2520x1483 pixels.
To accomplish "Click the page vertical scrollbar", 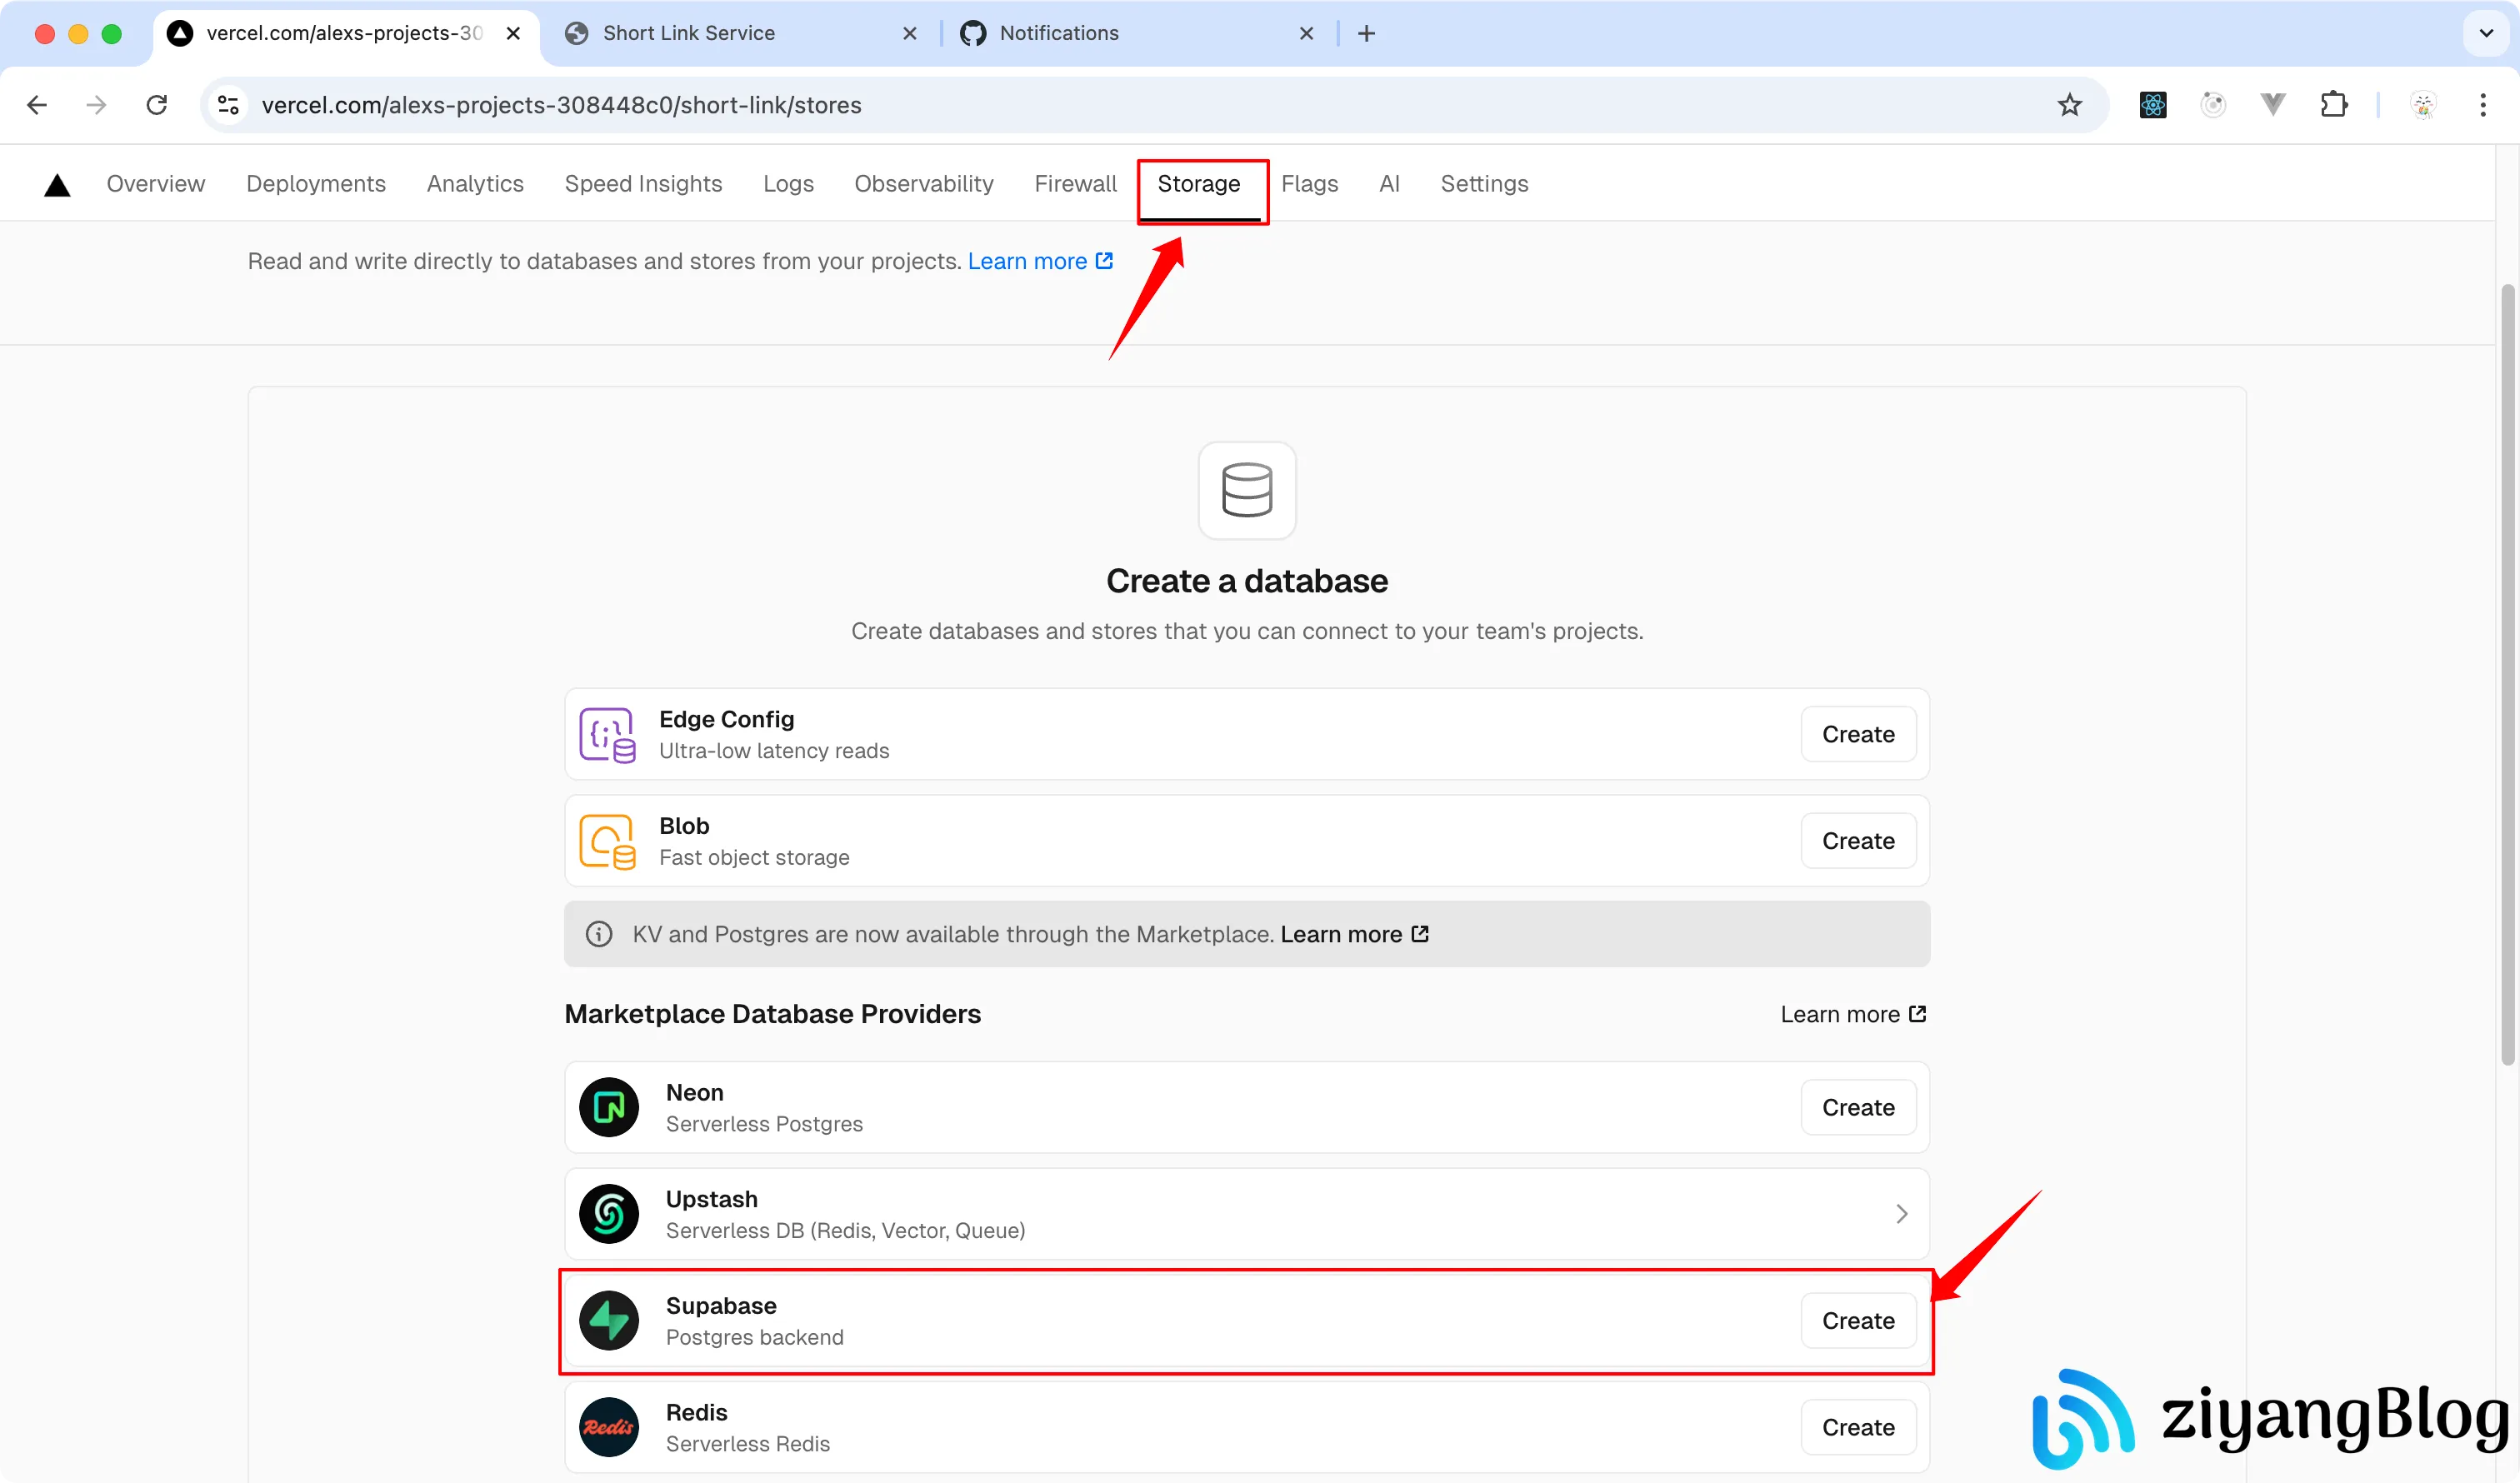I will click(2507, 675).
